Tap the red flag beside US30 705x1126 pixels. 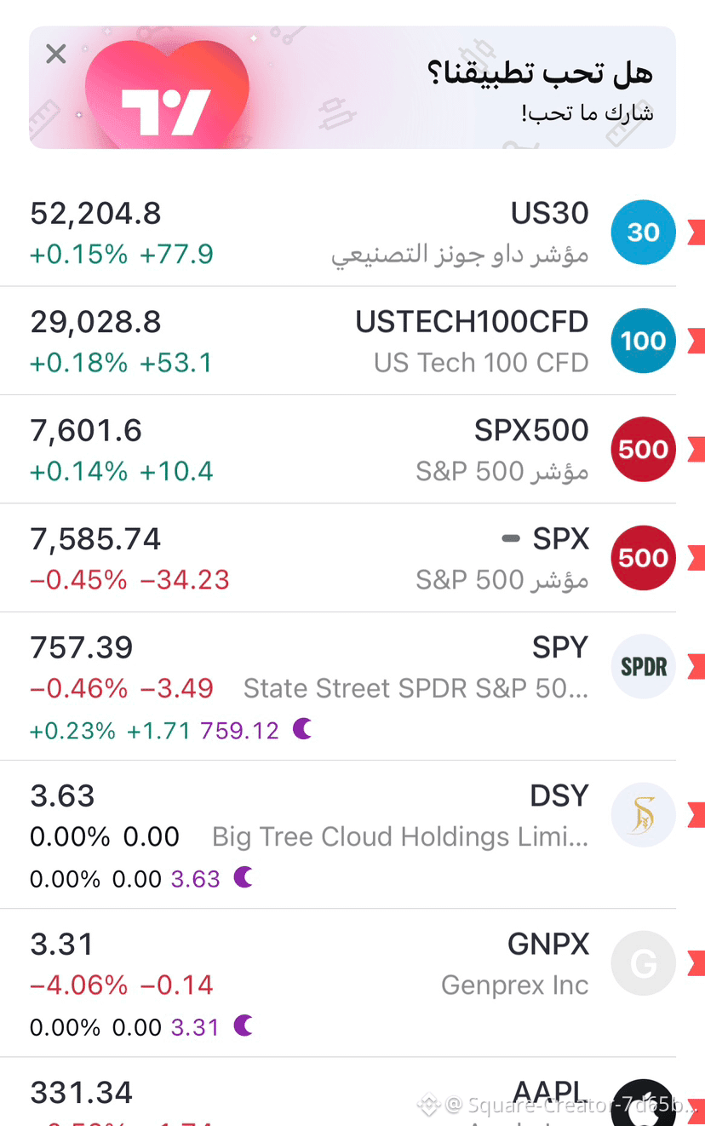pos(696,232)
